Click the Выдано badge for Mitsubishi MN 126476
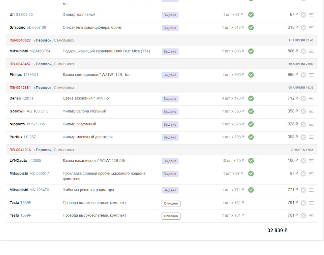This screenshot has height=255, width=324. (x=170, y=190)
